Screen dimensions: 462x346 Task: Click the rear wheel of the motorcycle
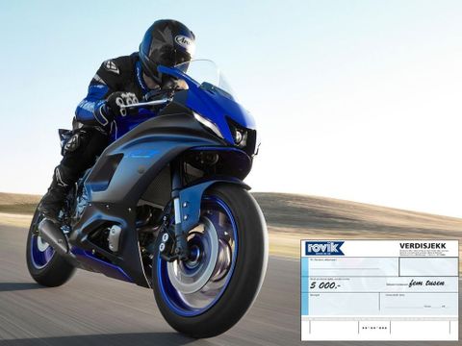pyautogui.click(x=44, y=250)
